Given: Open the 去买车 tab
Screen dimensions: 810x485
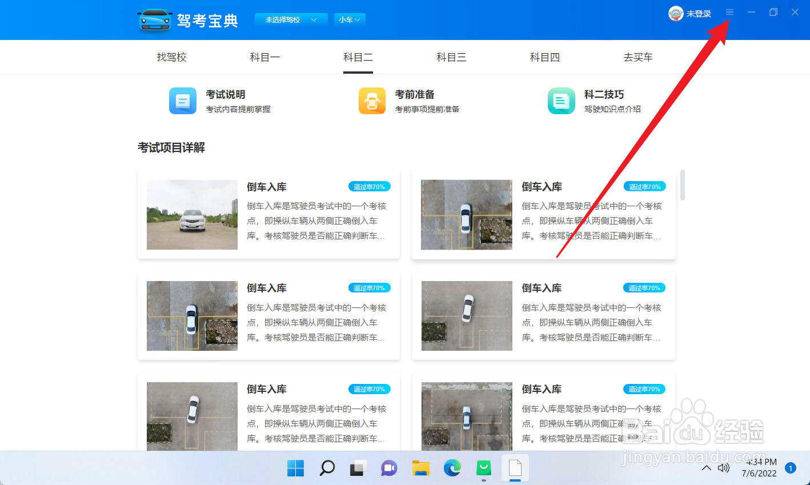Looking at the screenshot, I should [x=638, y=57].
